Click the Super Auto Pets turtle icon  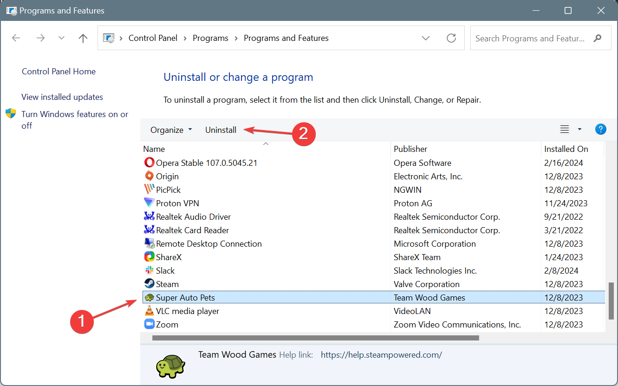(x=150, y=297)
